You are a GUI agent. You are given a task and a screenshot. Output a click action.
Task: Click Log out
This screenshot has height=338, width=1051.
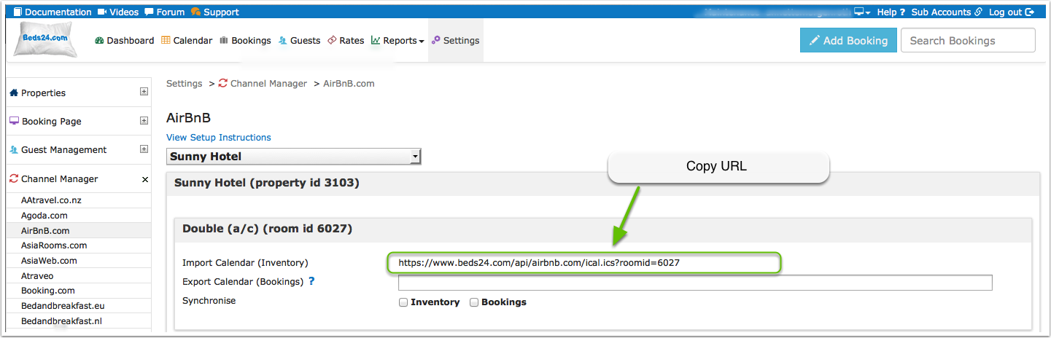1012,12
